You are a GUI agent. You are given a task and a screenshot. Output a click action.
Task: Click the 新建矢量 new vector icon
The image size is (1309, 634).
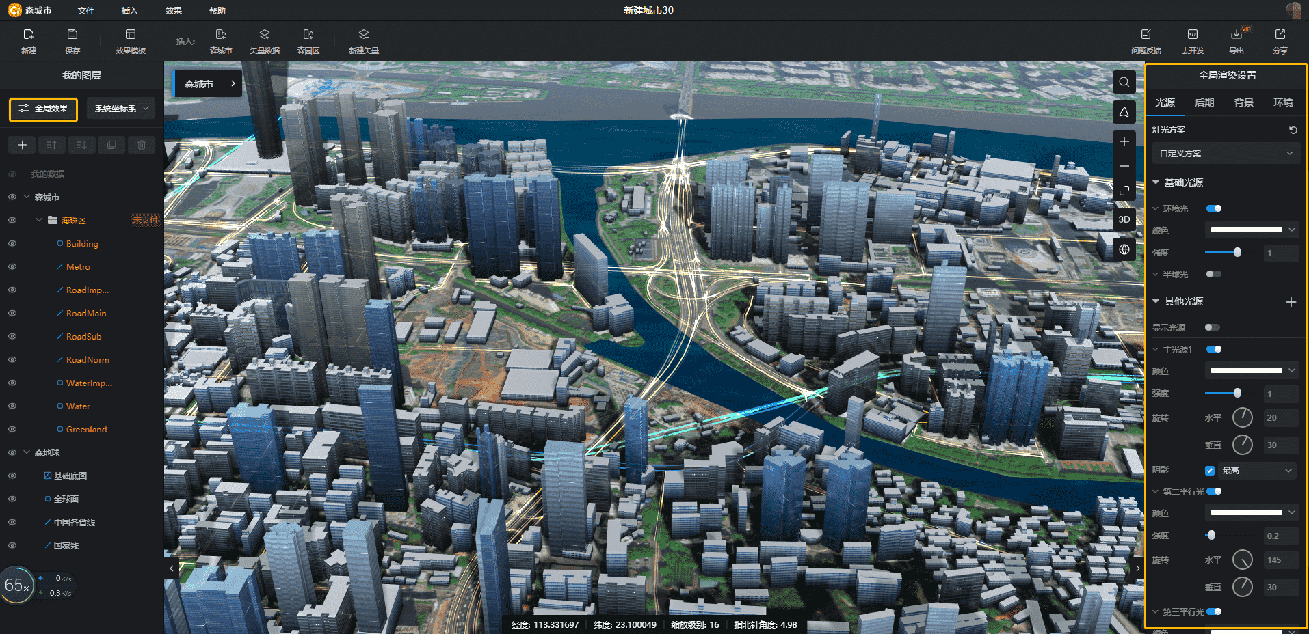click(363, 34)
